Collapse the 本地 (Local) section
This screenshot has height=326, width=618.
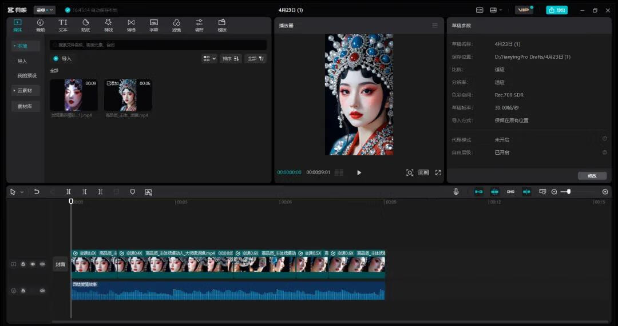pyautogui.click(x=25, y=46)
